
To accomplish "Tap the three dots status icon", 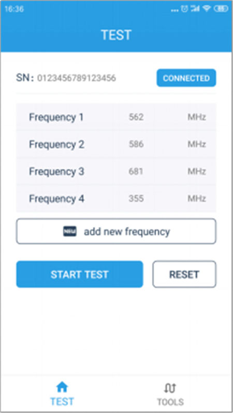I will point(174,10).
